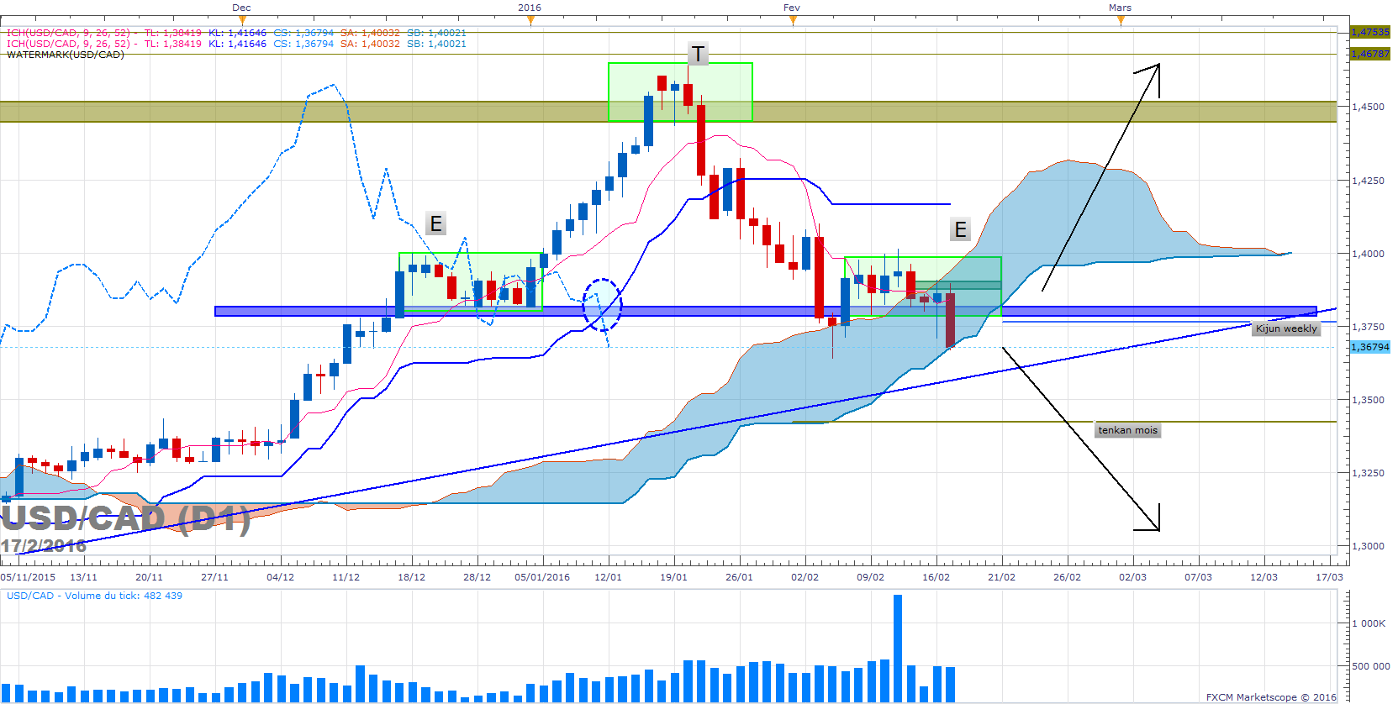
Task: Select the 02/02 date label
Action: 805,577
